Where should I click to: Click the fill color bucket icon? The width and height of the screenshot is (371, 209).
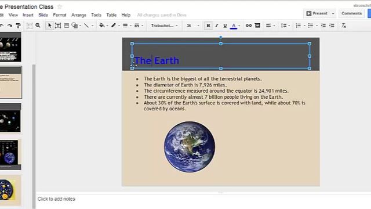coord(102,26)
